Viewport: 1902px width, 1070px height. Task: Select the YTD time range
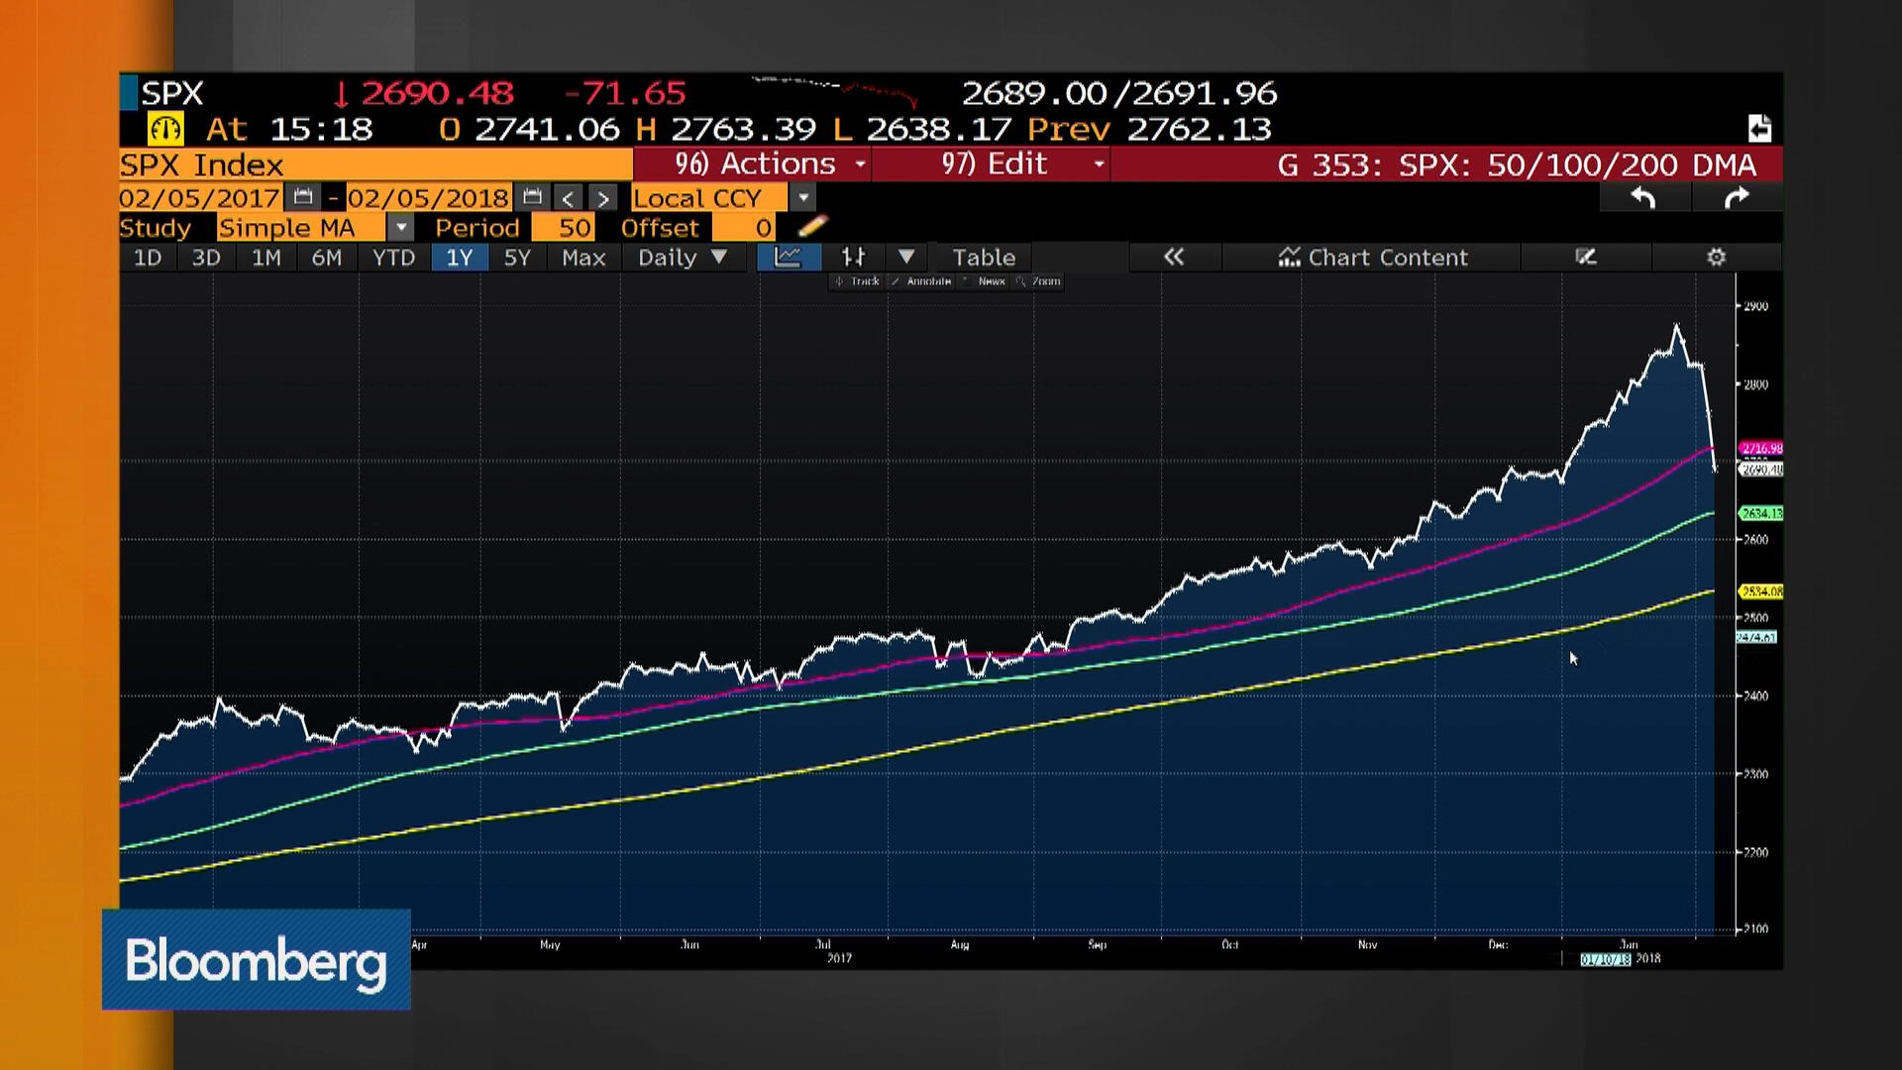tap(393, 258)
